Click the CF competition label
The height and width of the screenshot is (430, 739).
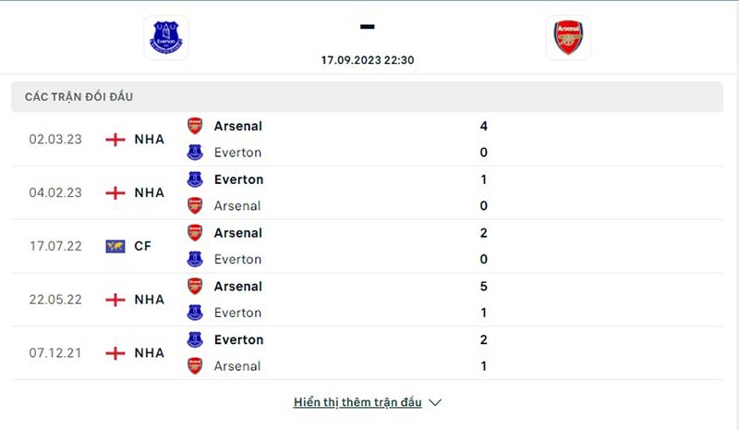(143, 246)
